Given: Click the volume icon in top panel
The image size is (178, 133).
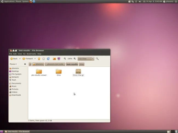Looking at the screenshot, I should pos(140,1).
